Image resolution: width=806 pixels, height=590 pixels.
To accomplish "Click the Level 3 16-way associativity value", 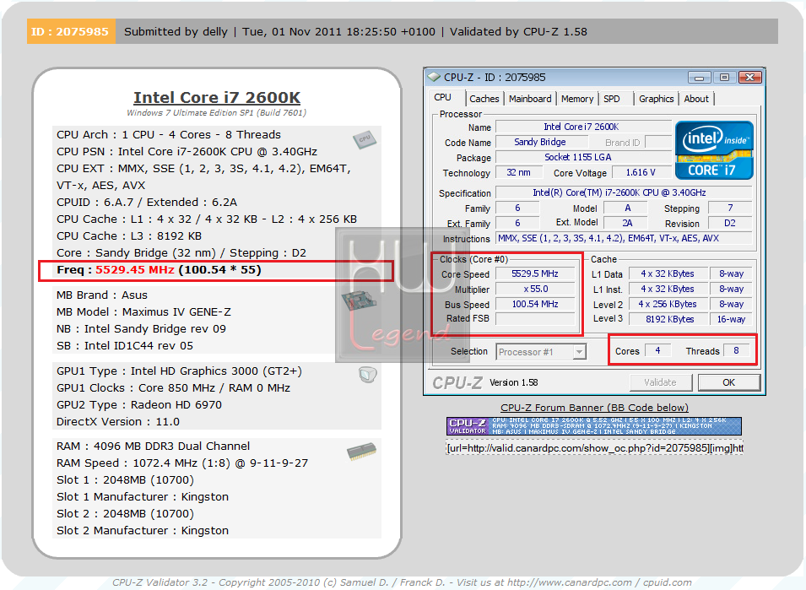I will [x=731, y=319].
